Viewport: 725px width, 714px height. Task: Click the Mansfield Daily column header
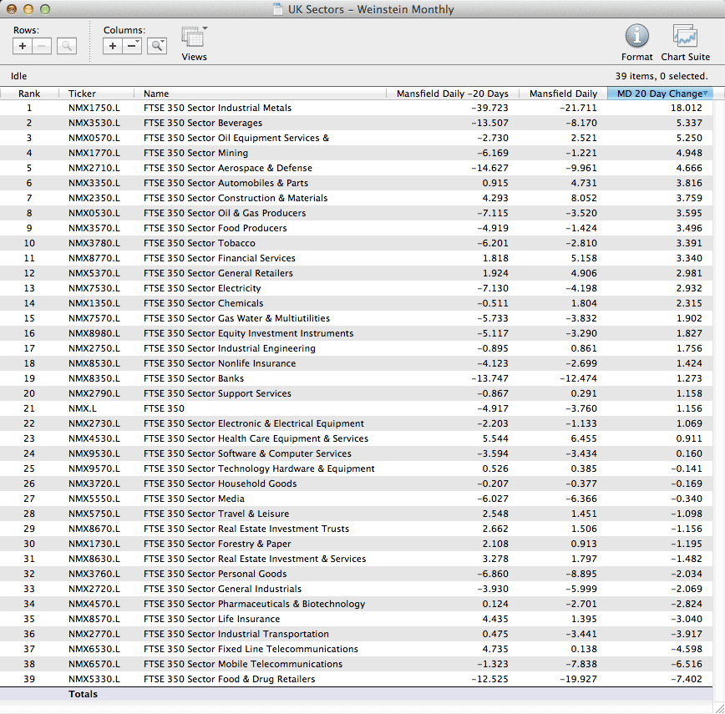(563, 94)
